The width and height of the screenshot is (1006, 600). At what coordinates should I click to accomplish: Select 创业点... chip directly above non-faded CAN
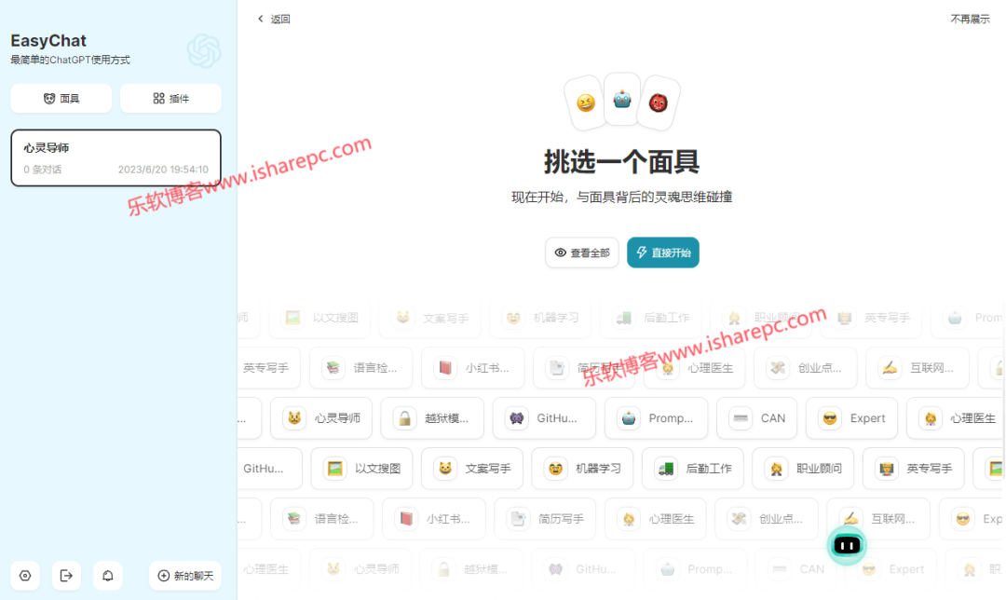[x=805, y=368]
